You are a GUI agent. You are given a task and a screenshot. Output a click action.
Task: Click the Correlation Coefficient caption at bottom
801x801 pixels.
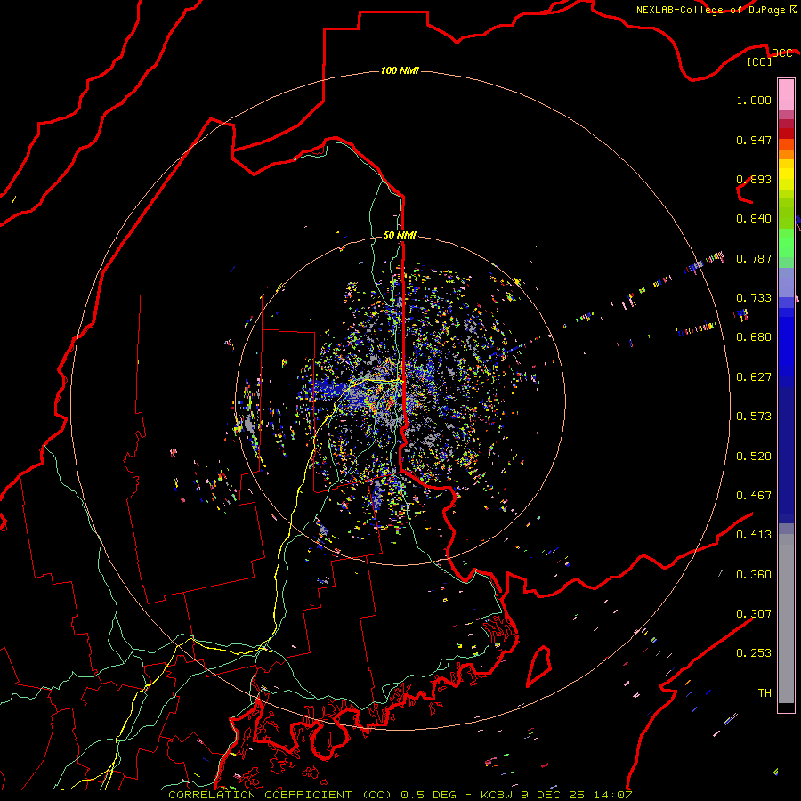pos(280,795)
